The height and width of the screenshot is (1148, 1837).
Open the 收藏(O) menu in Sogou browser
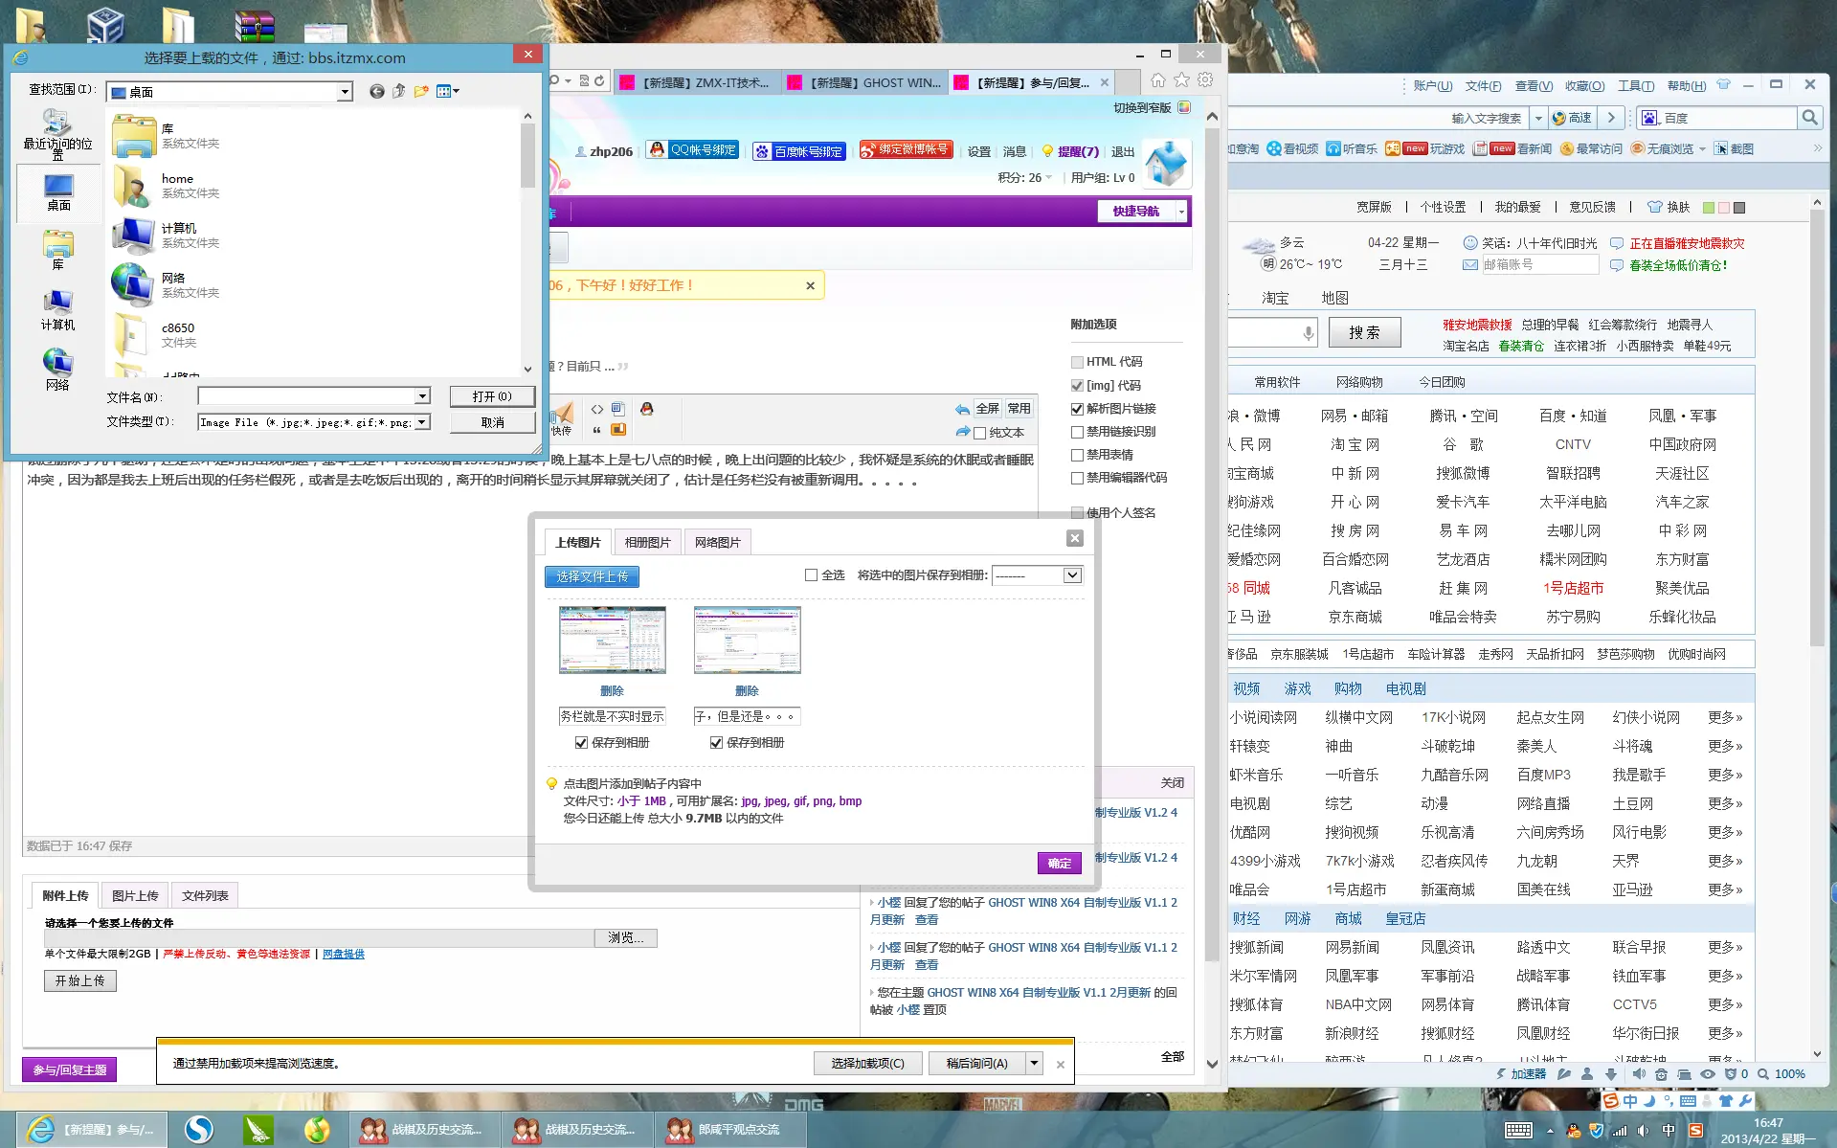click(1584, 86)
